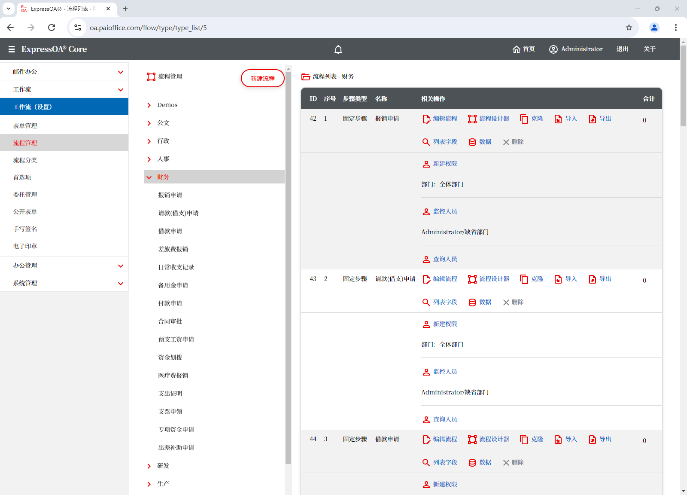Expand the 研发 flow category
This screenshot has height=495, width=687.
[x=149, y=466]
